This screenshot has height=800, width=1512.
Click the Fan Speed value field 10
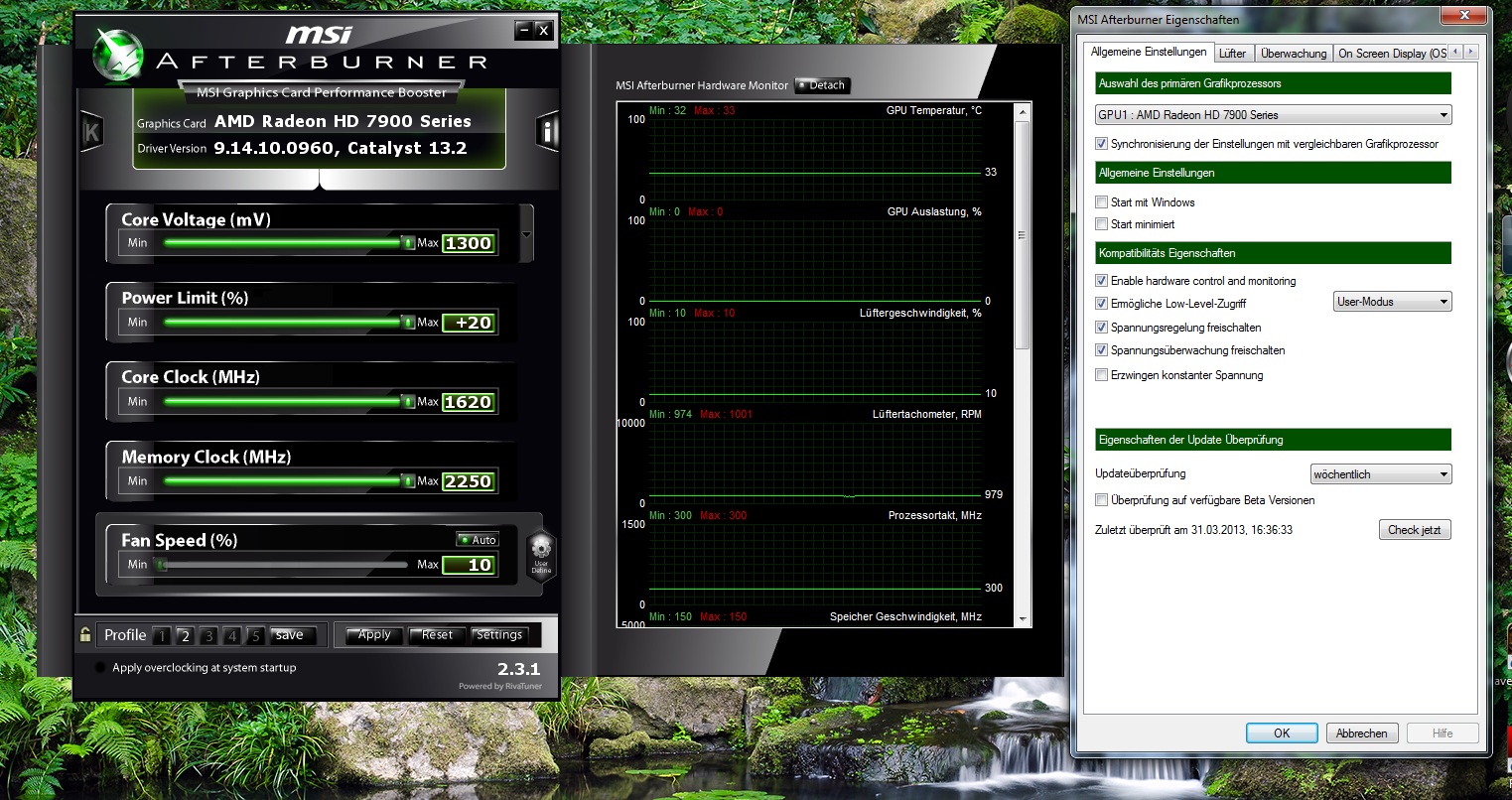coord(469,565)
